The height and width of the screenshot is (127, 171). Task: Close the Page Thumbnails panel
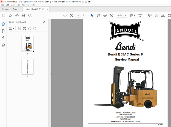pyautogui.click(x=44, y=22)
